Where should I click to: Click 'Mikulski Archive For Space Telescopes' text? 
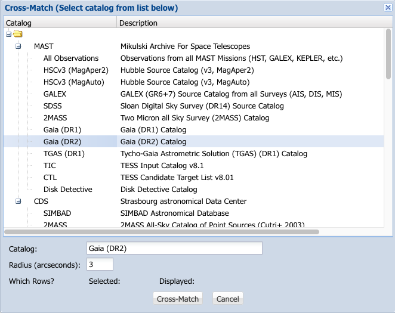tap(185, 47)
